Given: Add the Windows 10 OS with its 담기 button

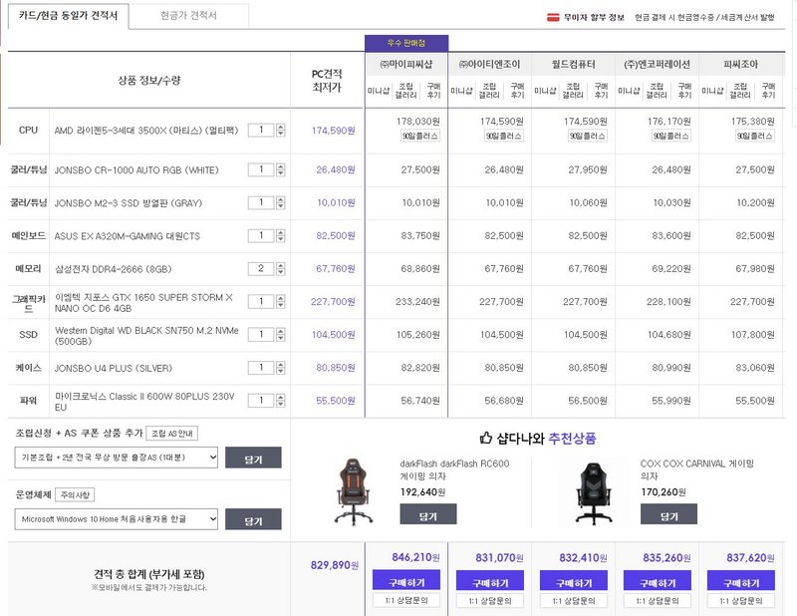Looking at the screenshot, I should pos(253,519).
